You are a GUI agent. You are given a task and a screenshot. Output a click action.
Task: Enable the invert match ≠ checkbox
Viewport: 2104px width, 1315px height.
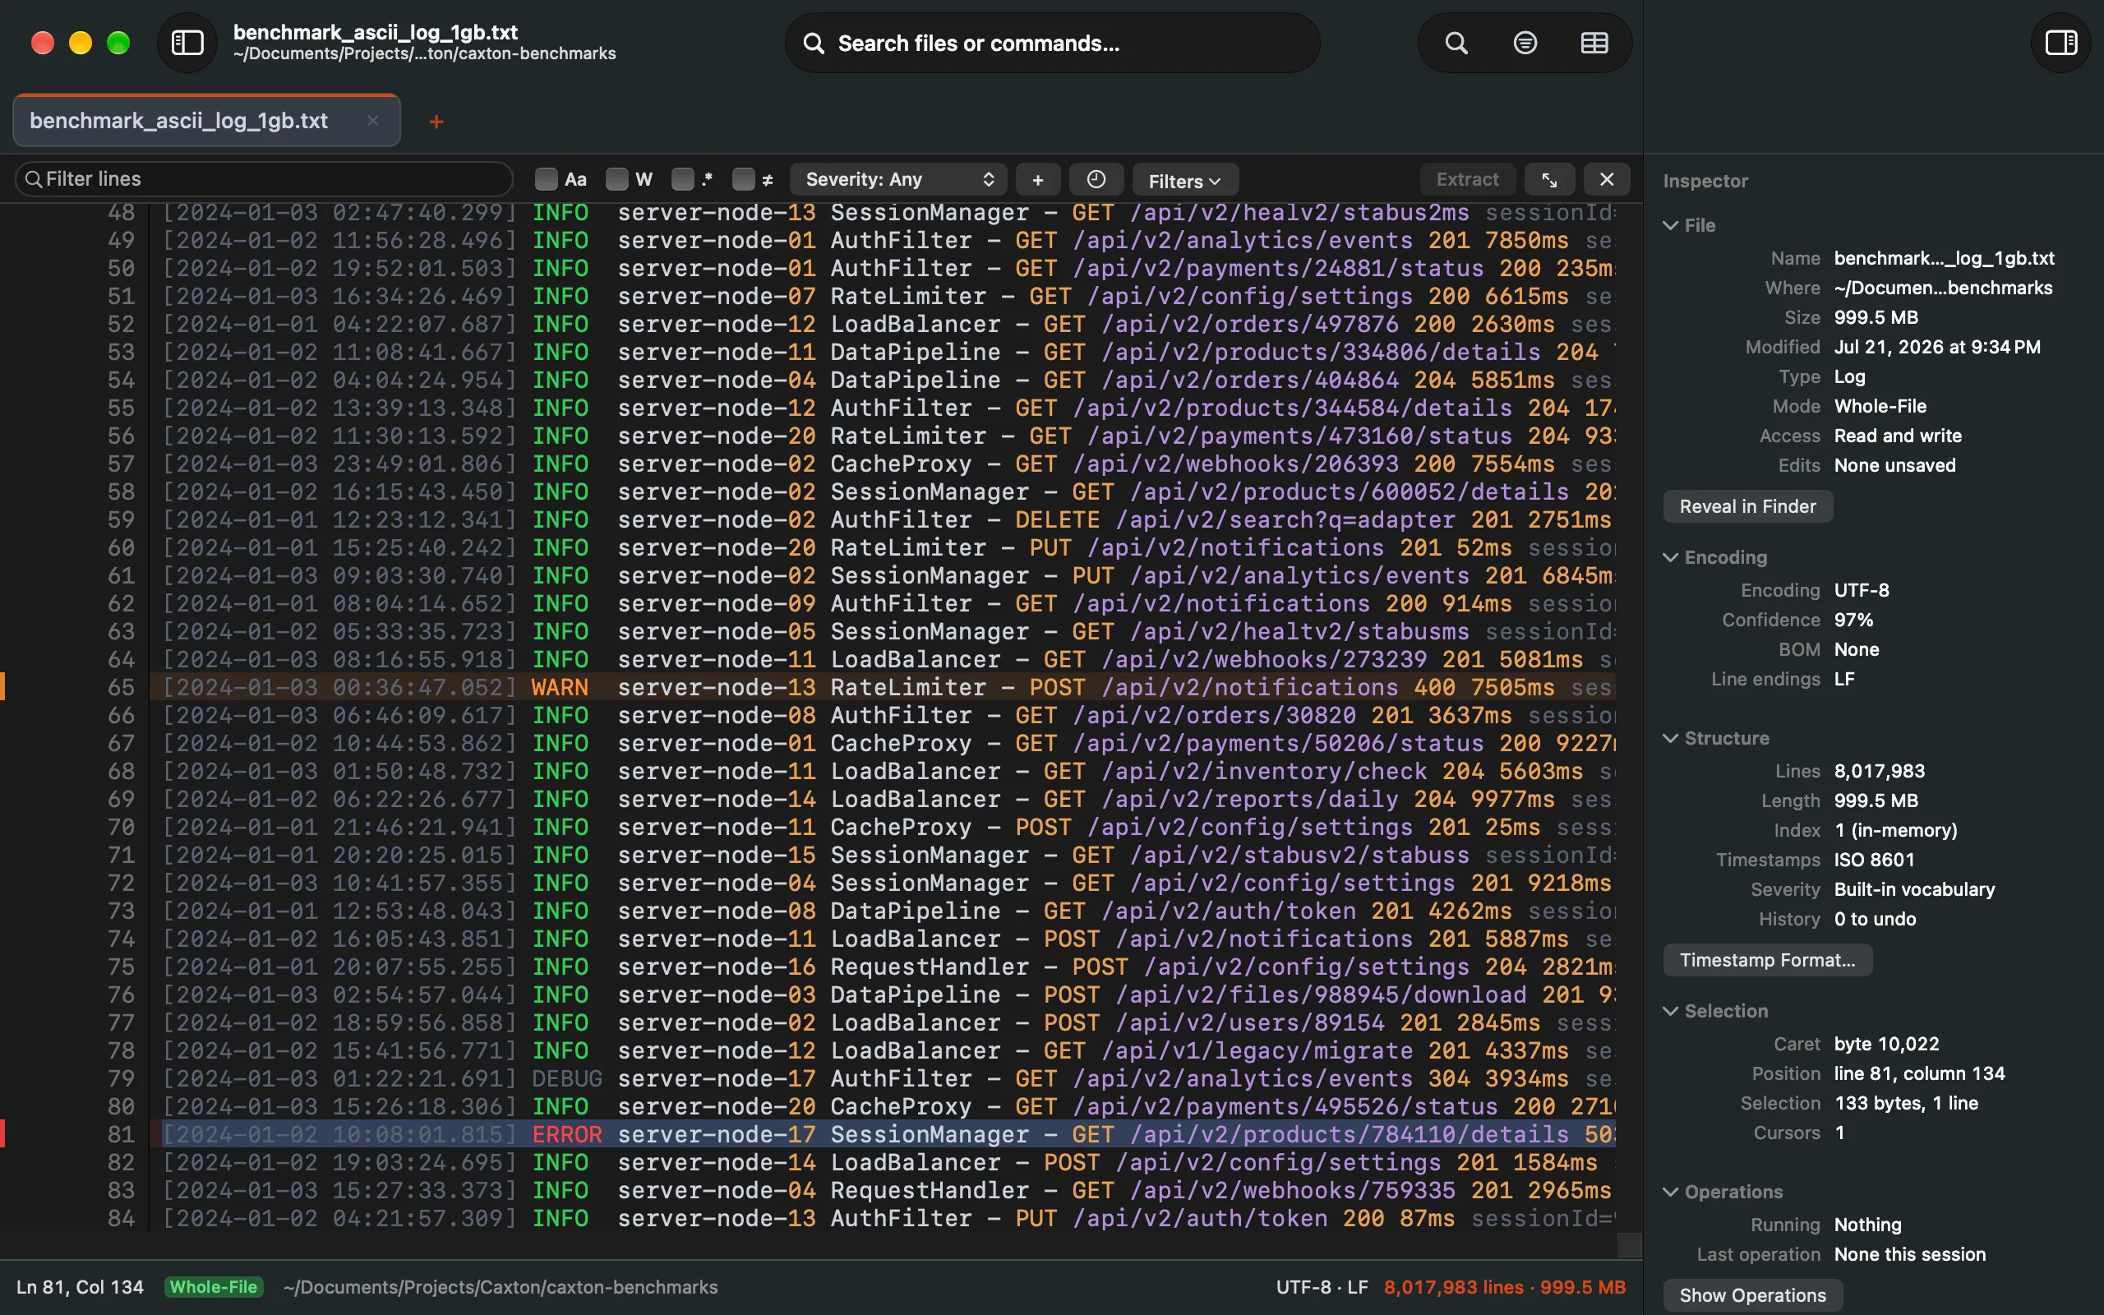click(x=743, y=179)
